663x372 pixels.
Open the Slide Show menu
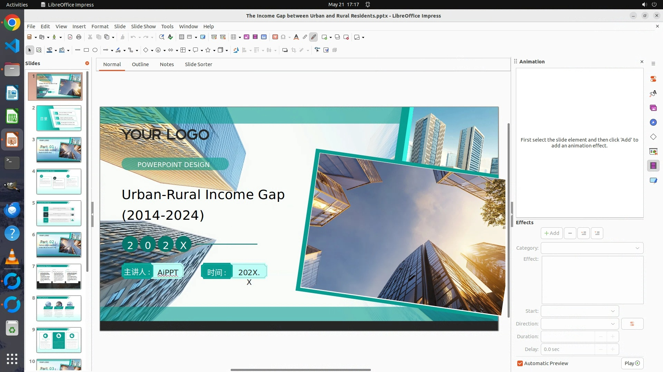click(x=143, y=27)
